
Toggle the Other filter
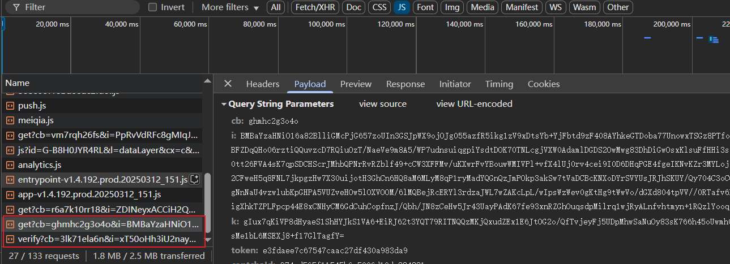(618, 7)
